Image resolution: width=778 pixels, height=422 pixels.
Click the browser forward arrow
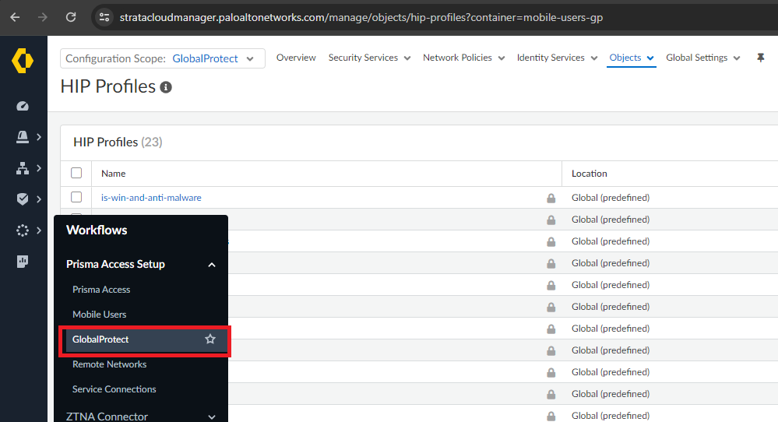43,17
